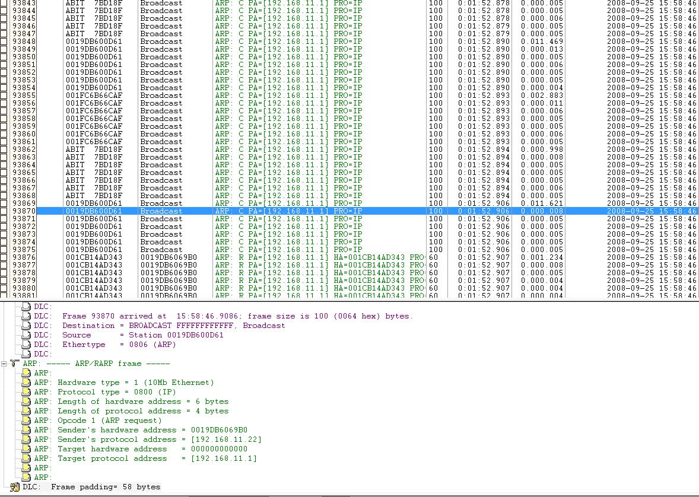Tick the checkbox for frame 93870
Screen dimensions: 699x497
(4, 211)
